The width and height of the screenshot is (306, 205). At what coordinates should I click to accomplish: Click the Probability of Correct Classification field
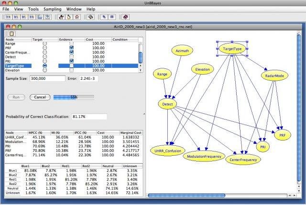pyautogui.click(x=89, y=117)
